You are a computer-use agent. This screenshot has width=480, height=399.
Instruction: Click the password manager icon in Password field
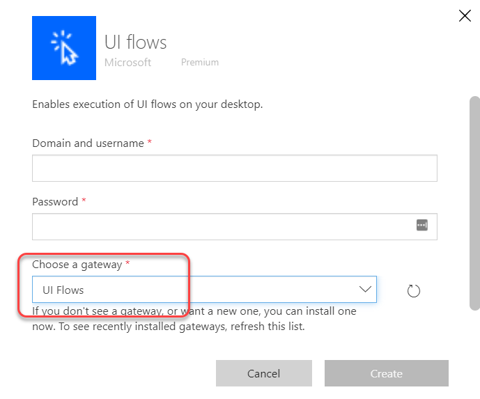click(422, 225)
